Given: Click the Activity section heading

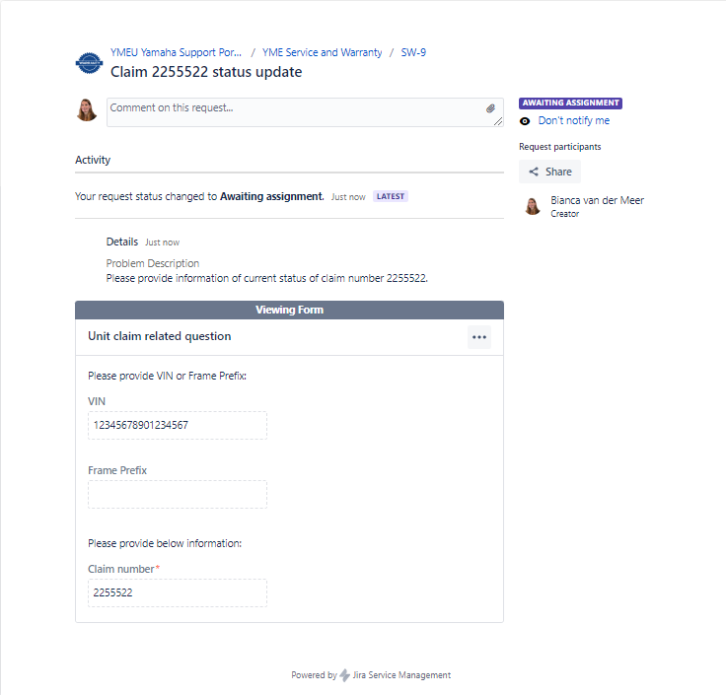Looking at the screenshot, I should pyautogui.click(x=93, y=160).
